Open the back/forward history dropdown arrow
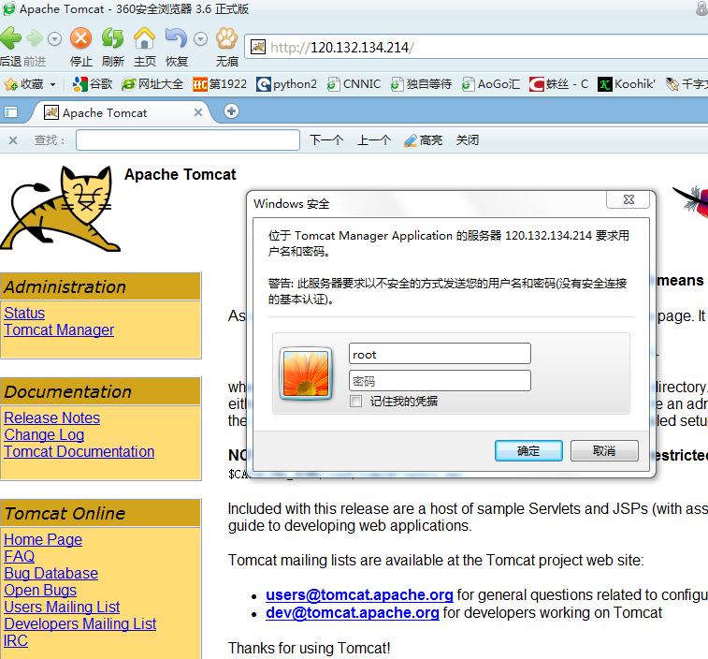 point(54,39)
